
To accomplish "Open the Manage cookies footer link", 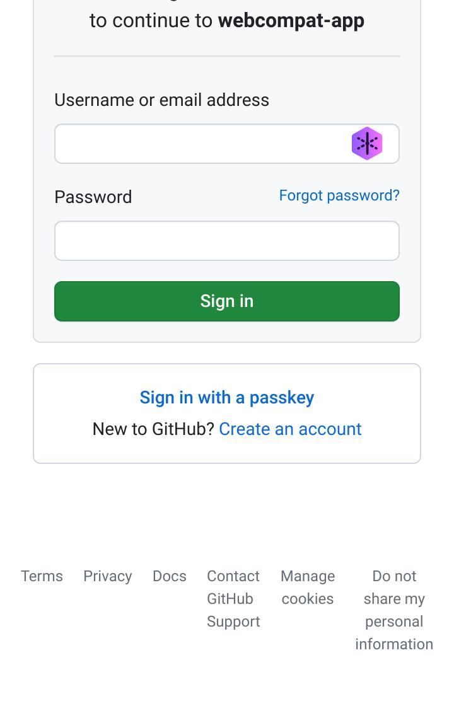I will click(x=308, y=587).
